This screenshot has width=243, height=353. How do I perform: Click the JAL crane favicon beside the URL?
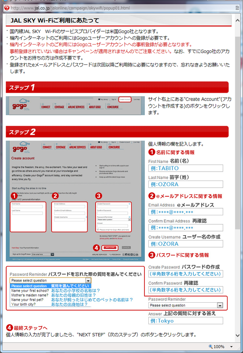pyautogui.click(x=7, y=8)
